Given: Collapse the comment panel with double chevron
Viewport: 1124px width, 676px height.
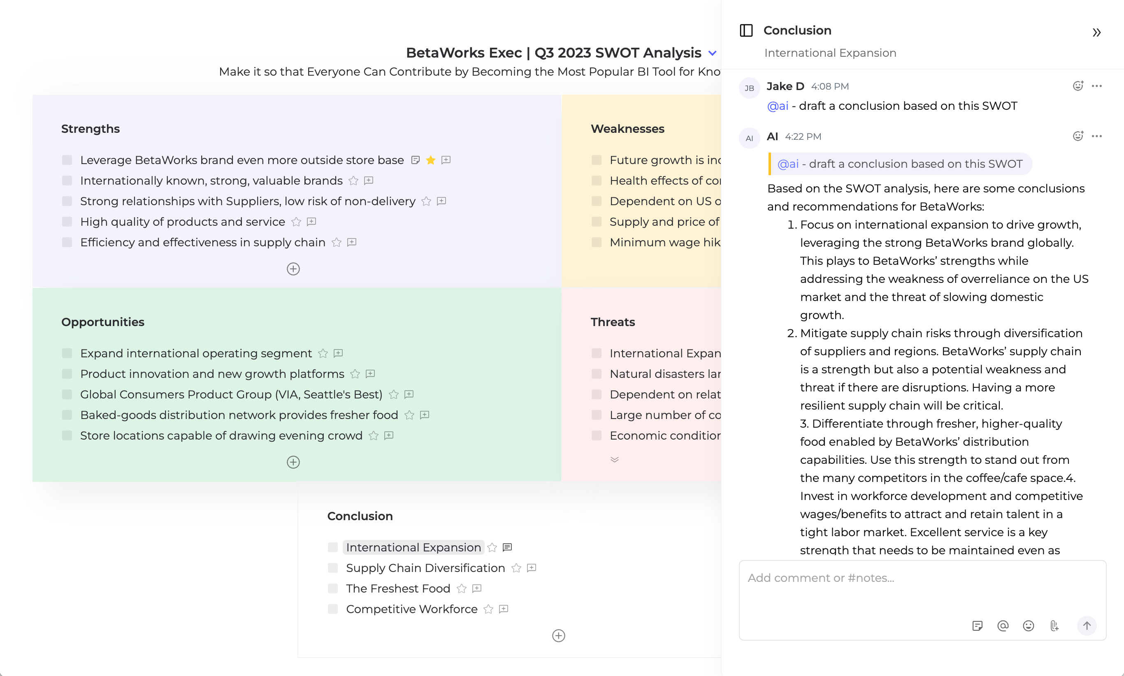Looking at the screenshot, I should [1097, 32].
